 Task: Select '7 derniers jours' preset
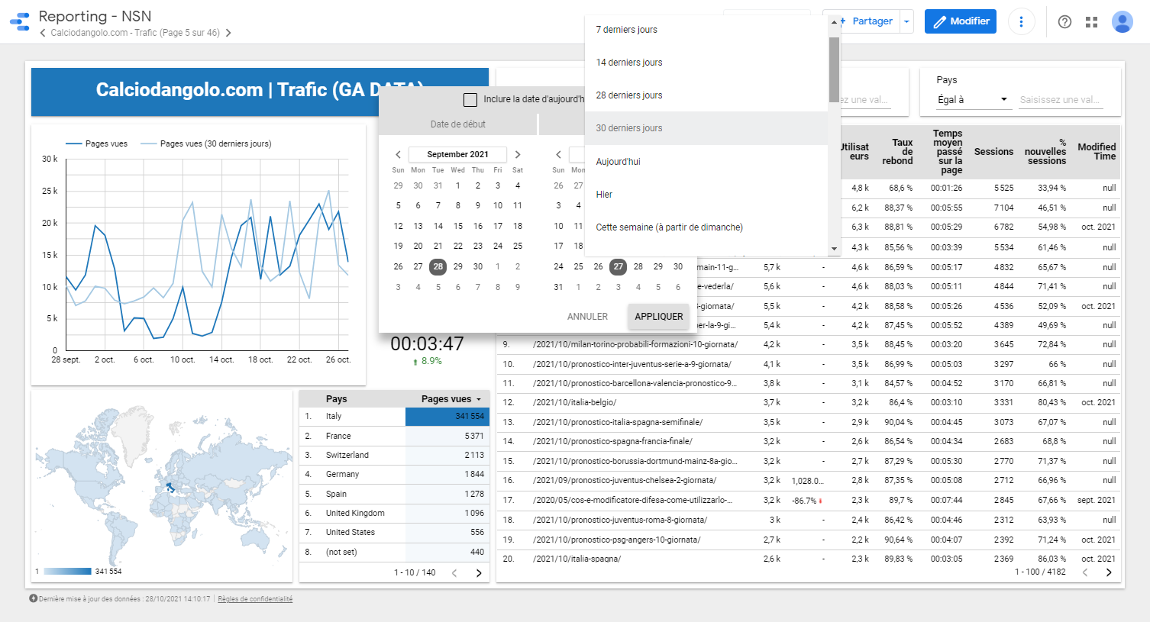pos(626,30)
